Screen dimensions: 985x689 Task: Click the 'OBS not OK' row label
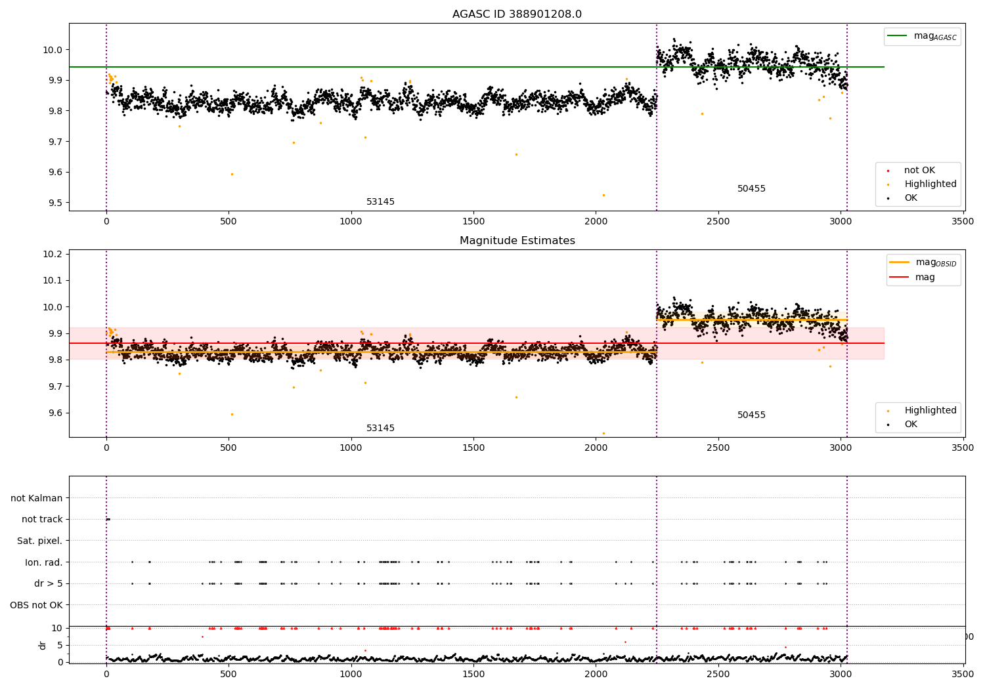[x=37, y=605]
